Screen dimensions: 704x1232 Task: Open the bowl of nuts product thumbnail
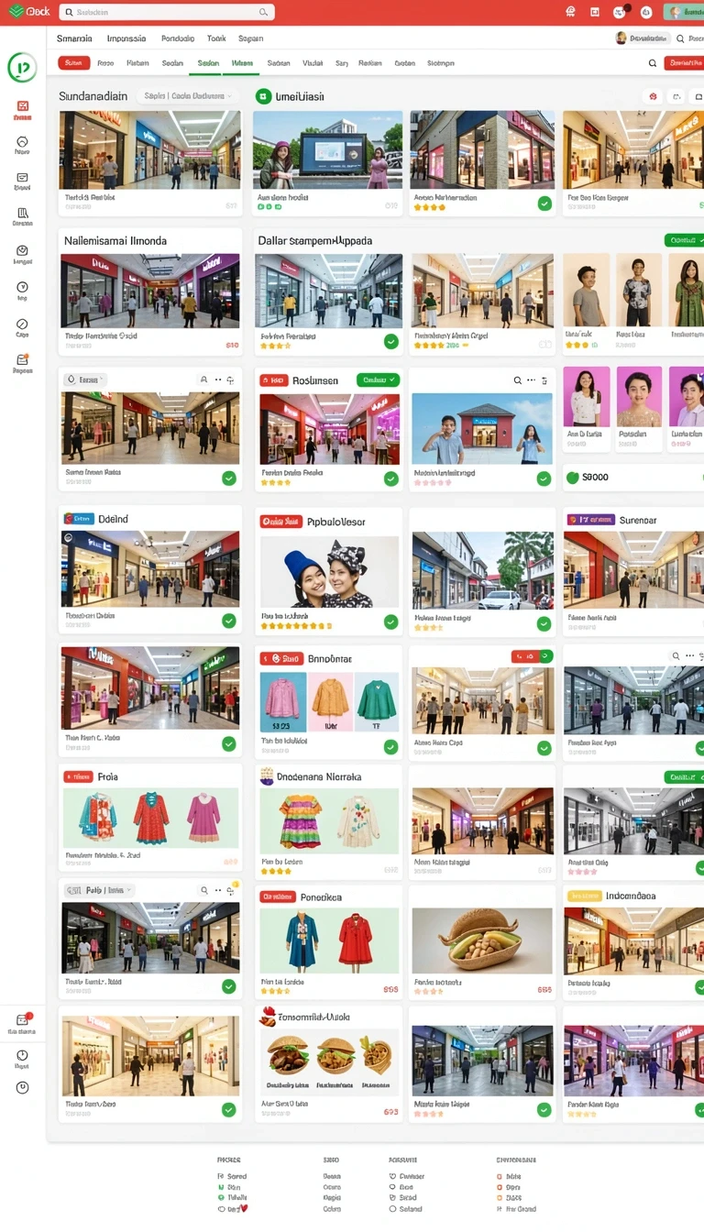pyautogui.click(x=482, y=940)
